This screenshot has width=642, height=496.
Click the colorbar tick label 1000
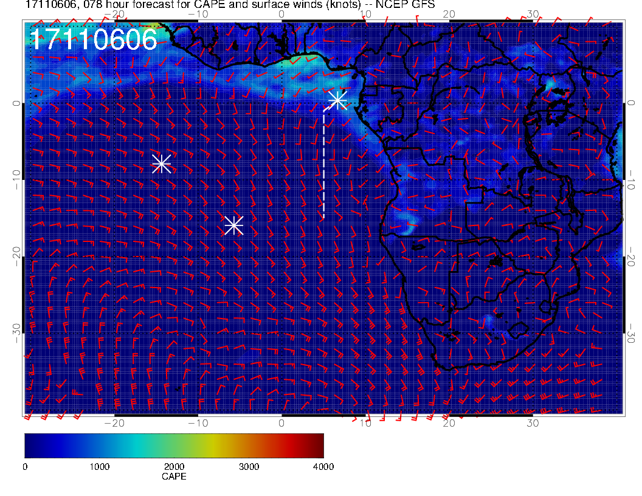[x=100, y=467]
